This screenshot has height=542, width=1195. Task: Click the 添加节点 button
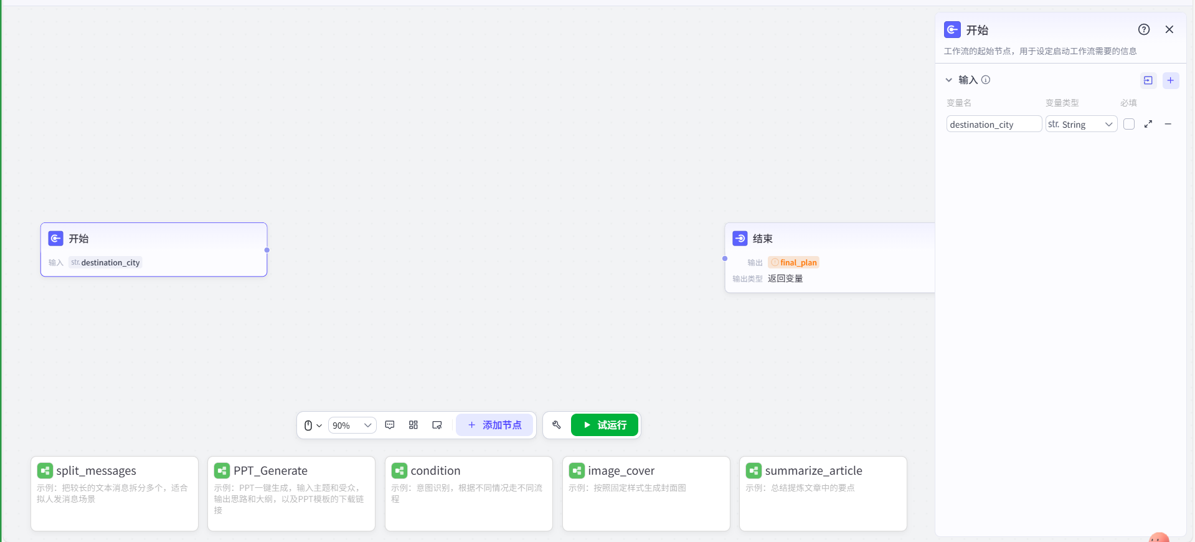coord(494,425)
